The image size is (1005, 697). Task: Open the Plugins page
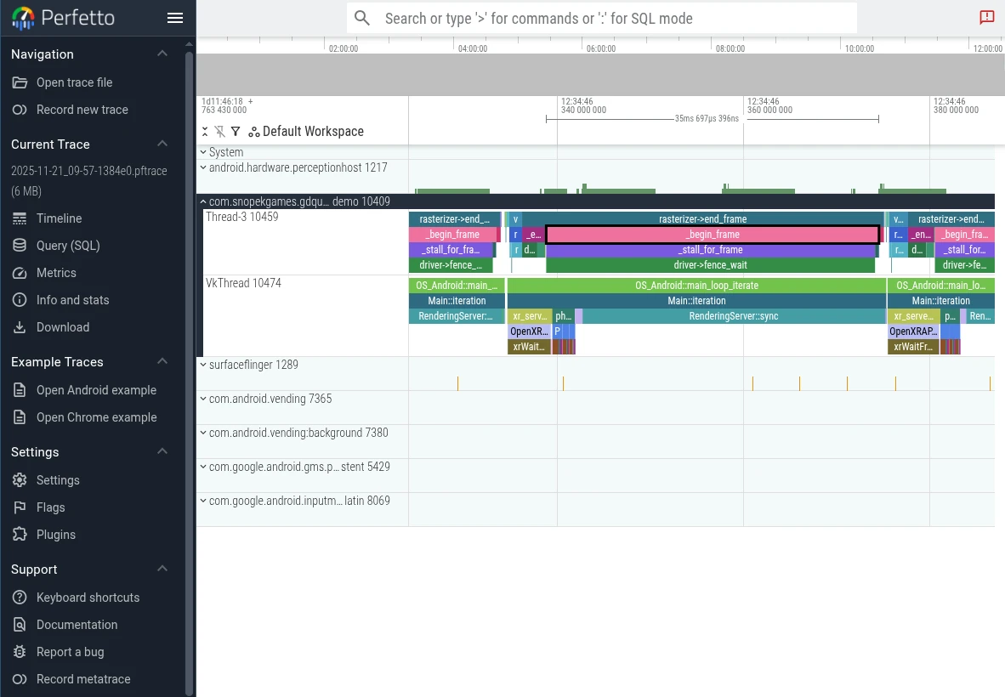(x=56, y=535)
